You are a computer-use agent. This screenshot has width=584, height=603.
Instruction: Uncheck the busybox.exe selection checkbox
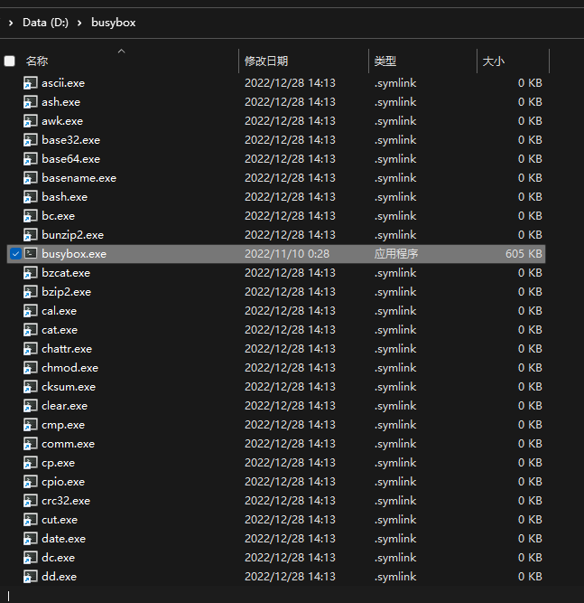click(x=14, y=254)
